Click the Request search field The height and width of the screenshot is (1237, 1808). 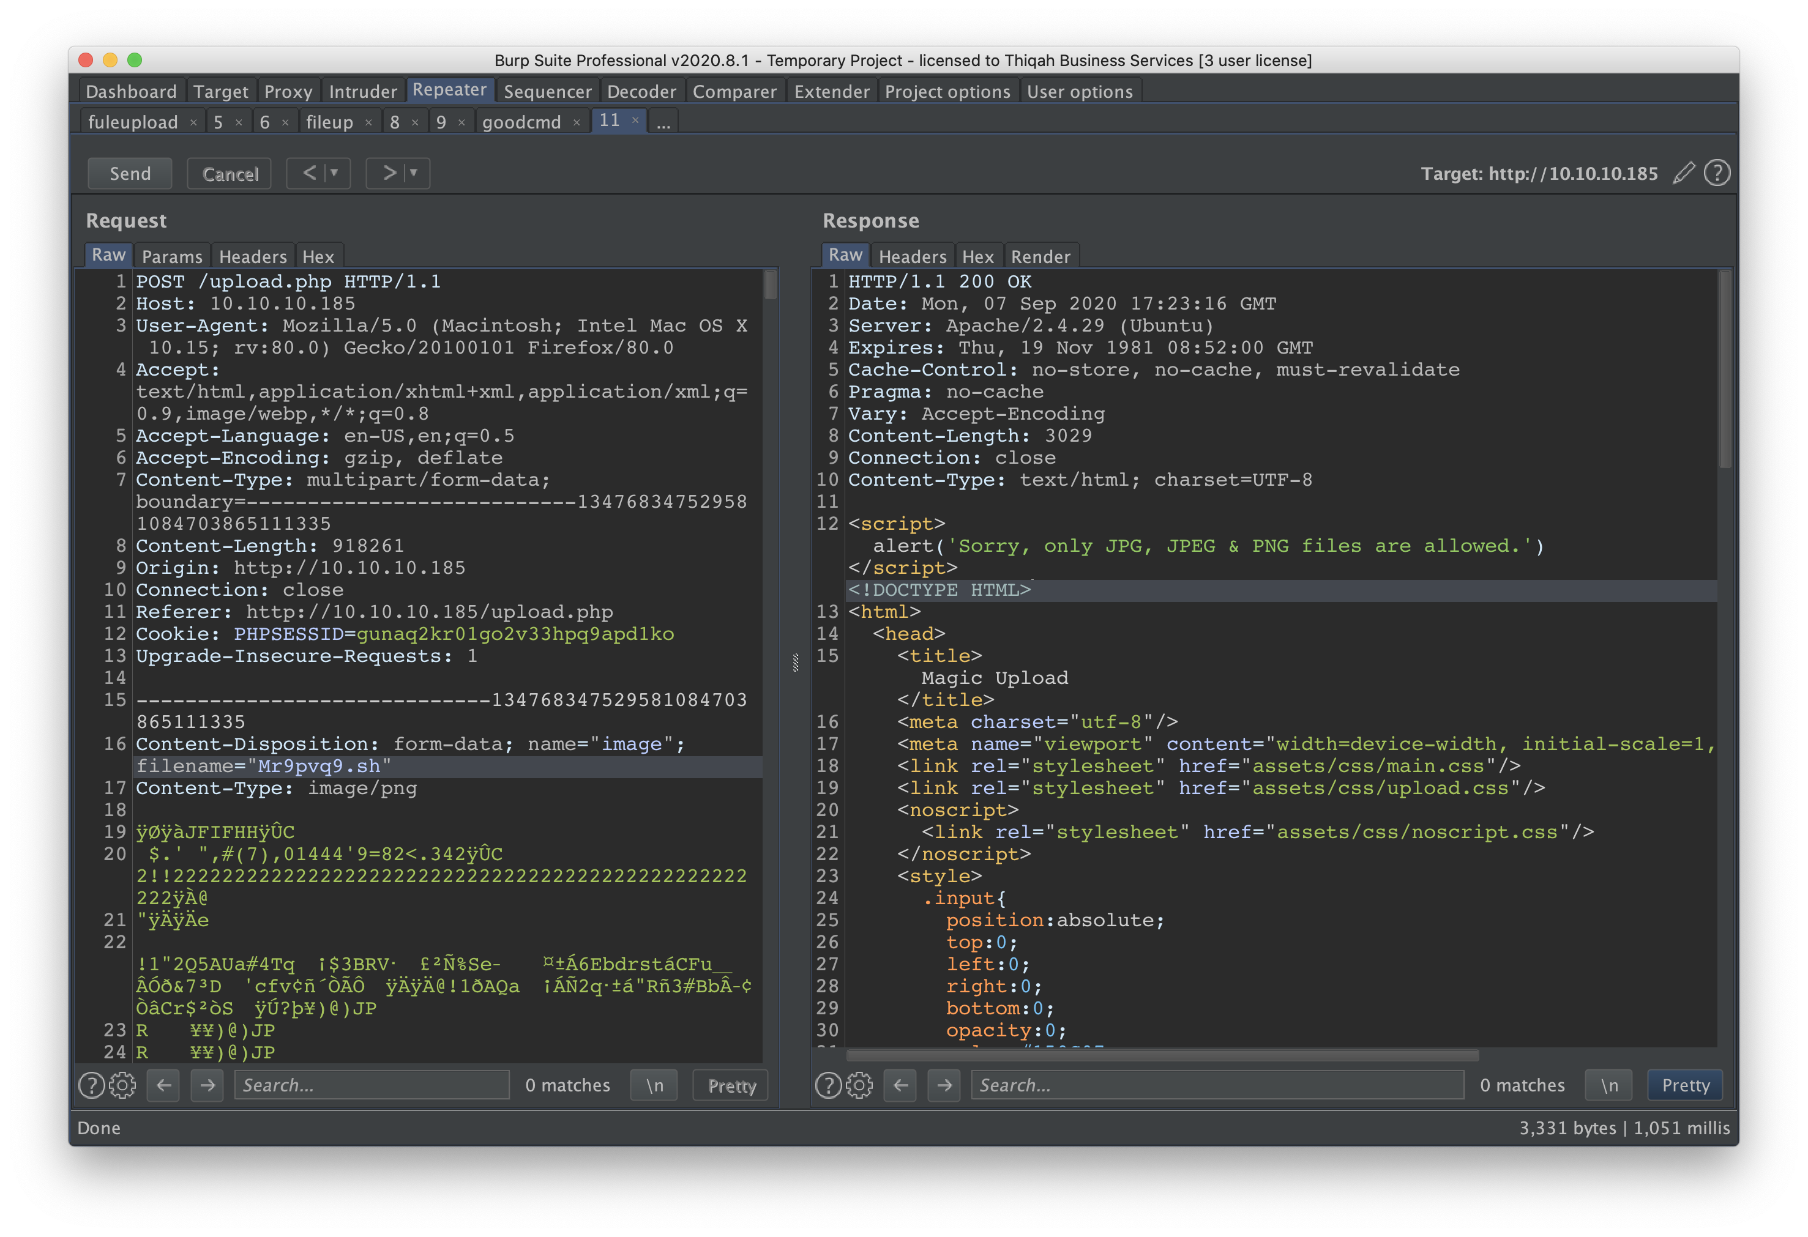(x=372, y=1085)
